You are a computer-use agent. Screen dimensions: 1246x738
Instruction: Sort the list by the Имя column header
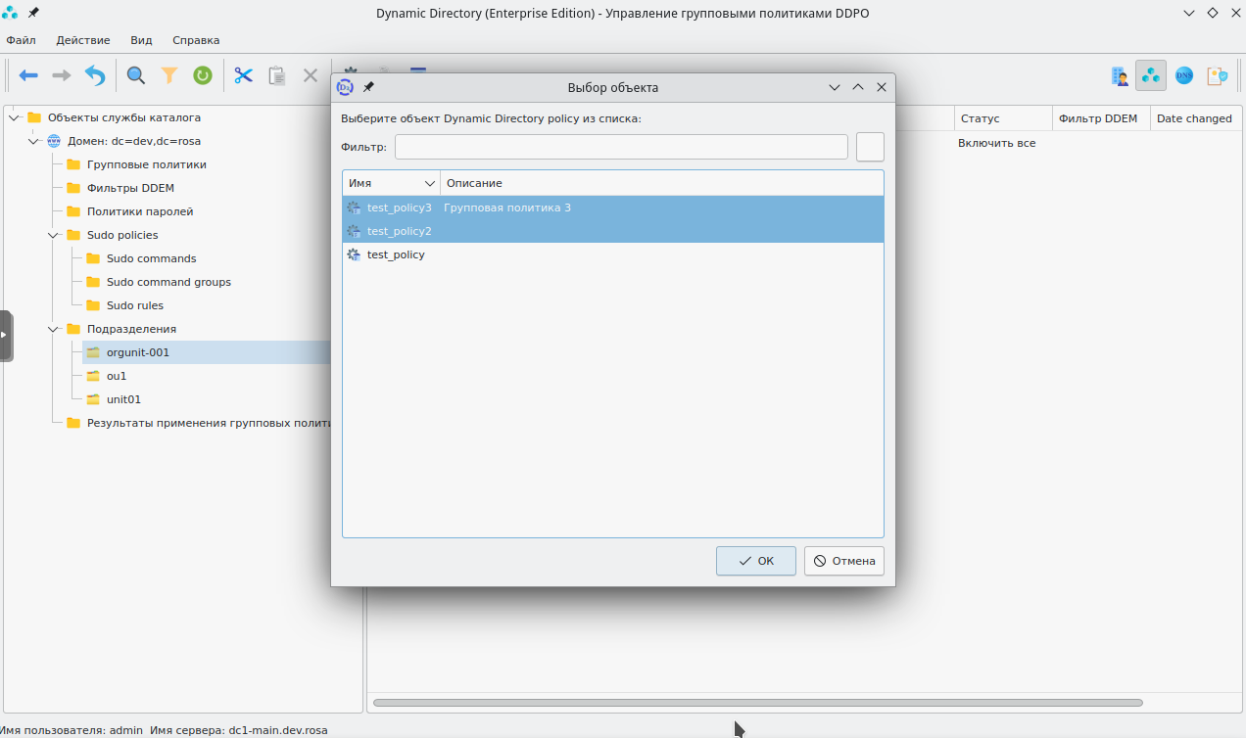coord(391,183)
